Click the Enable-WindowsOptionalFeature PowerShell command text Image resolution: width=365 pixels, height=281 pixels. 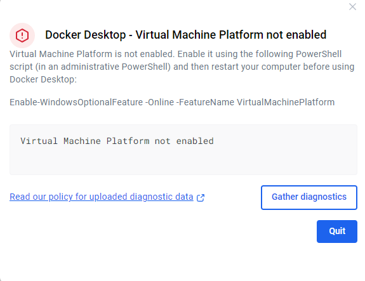(x=172, y=102)
